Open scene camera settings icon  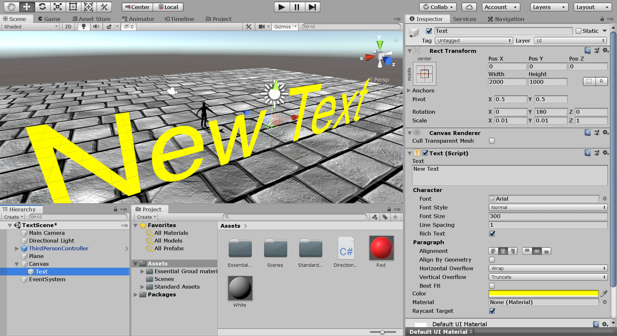click(x=262, y=26)
